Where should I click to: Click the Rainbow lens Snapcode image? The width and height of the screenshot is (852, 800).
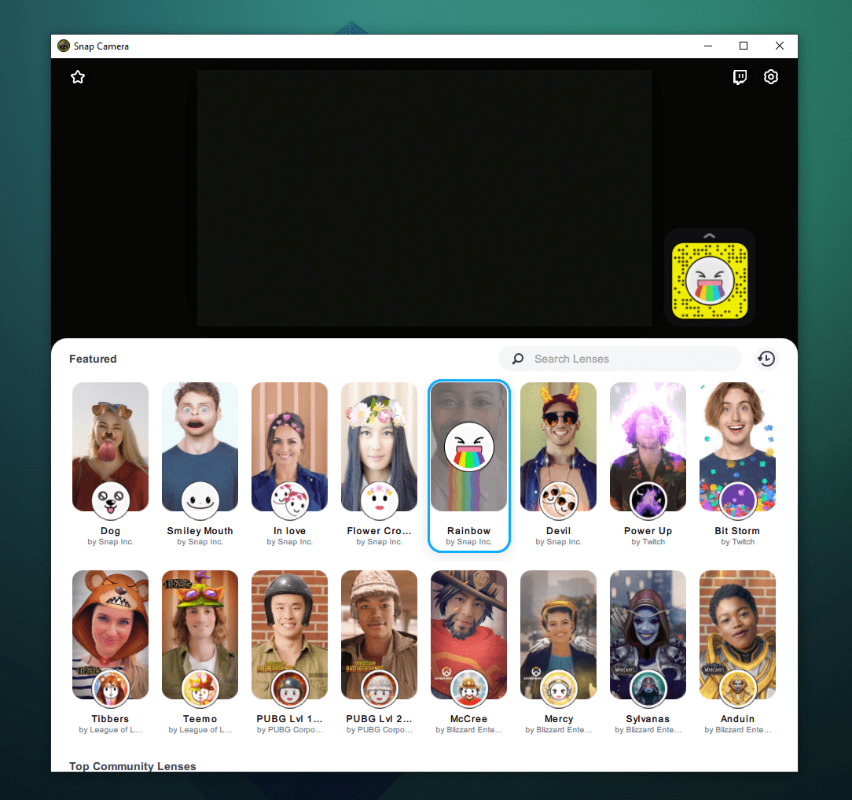point(710,281)
